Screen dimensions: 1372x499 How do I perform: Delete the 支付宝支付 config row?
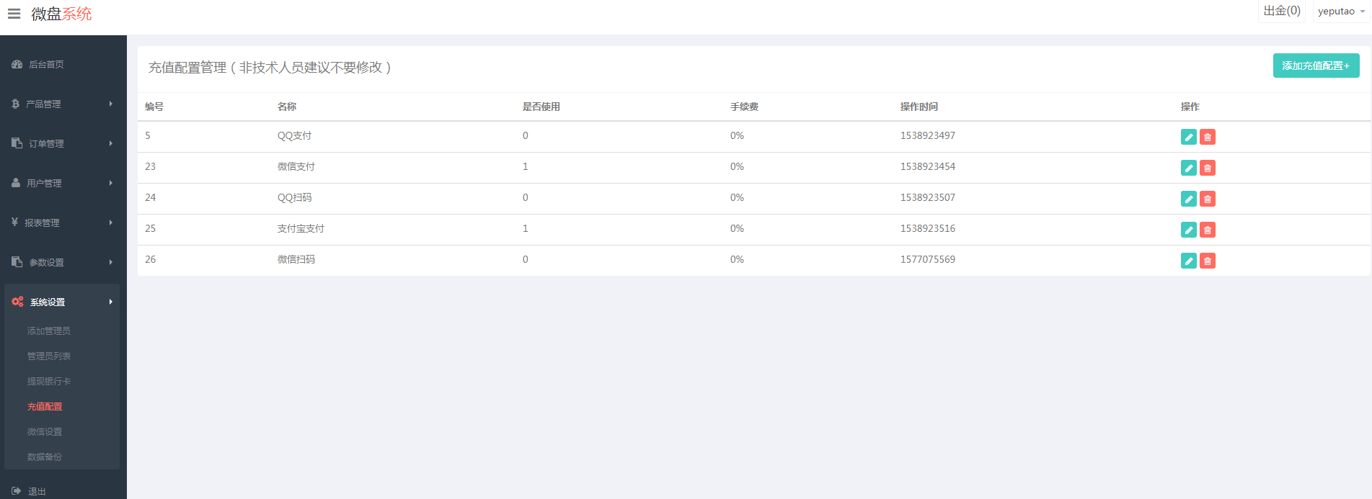1208,230
